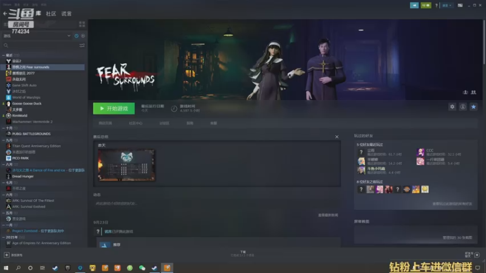The width and height of the screenshot is (486, 273).
Task: Open friend CCC's avatar
Action: tap(420, 152)
